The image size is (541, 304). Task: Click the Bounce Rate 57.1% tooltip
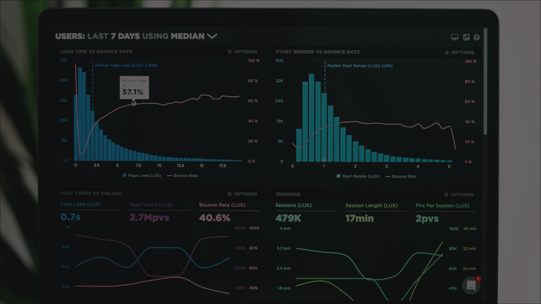click(x=134, y=88)
